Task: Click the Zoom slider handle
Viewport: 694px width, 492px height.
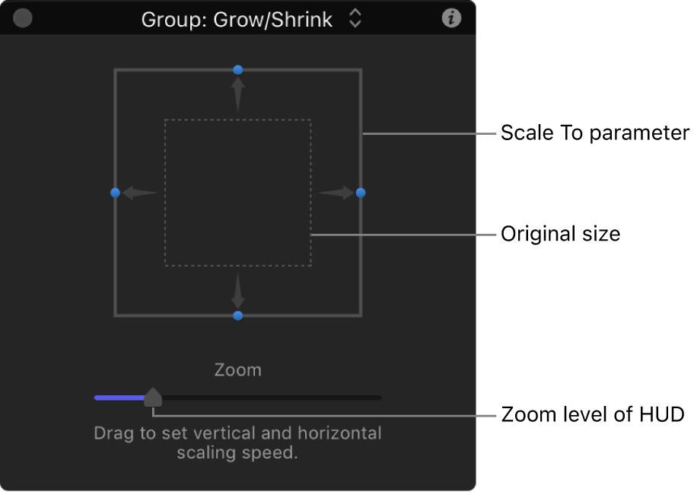Action: coord(153,397)
